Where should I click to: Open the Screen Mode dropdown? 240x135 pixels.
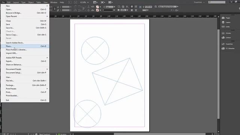(103, 2)
